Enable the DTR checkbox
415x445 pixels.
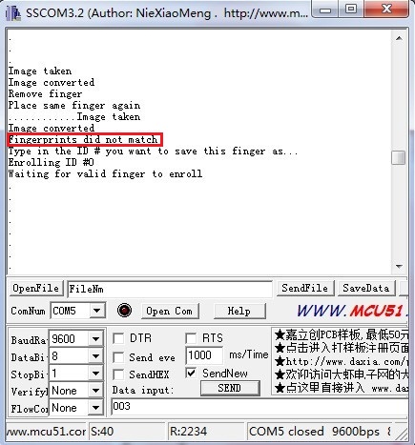(118, 338)
